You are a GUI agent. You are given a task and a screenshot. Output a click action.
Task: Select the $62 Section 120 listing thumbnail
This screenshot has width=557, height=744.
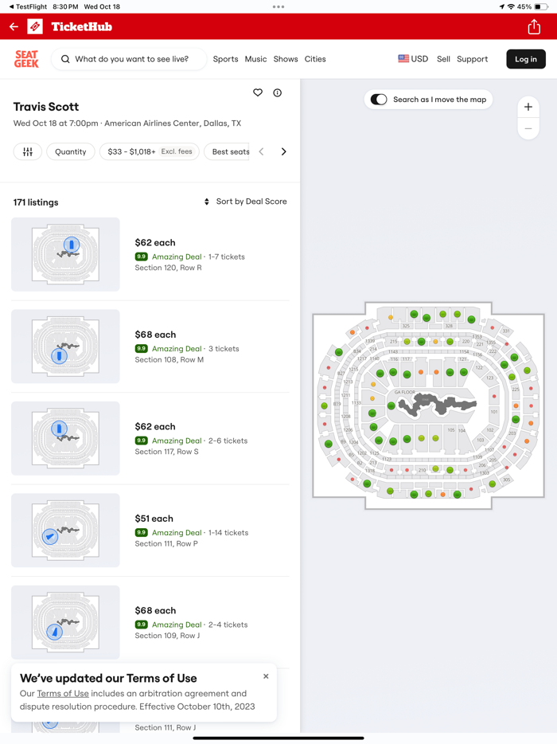[x=65, y=253]
